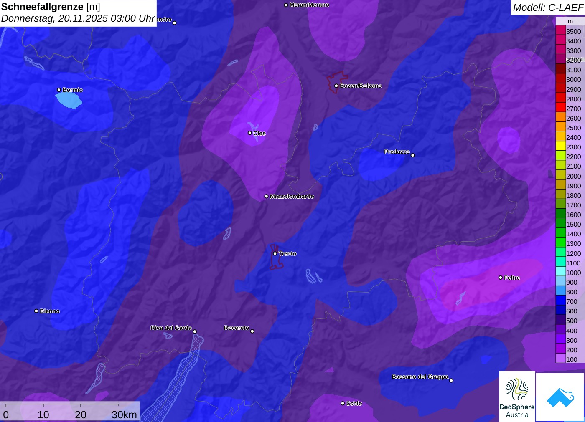Select the Bormio city marker dot
Screen dimensions: 585x422
59,90
